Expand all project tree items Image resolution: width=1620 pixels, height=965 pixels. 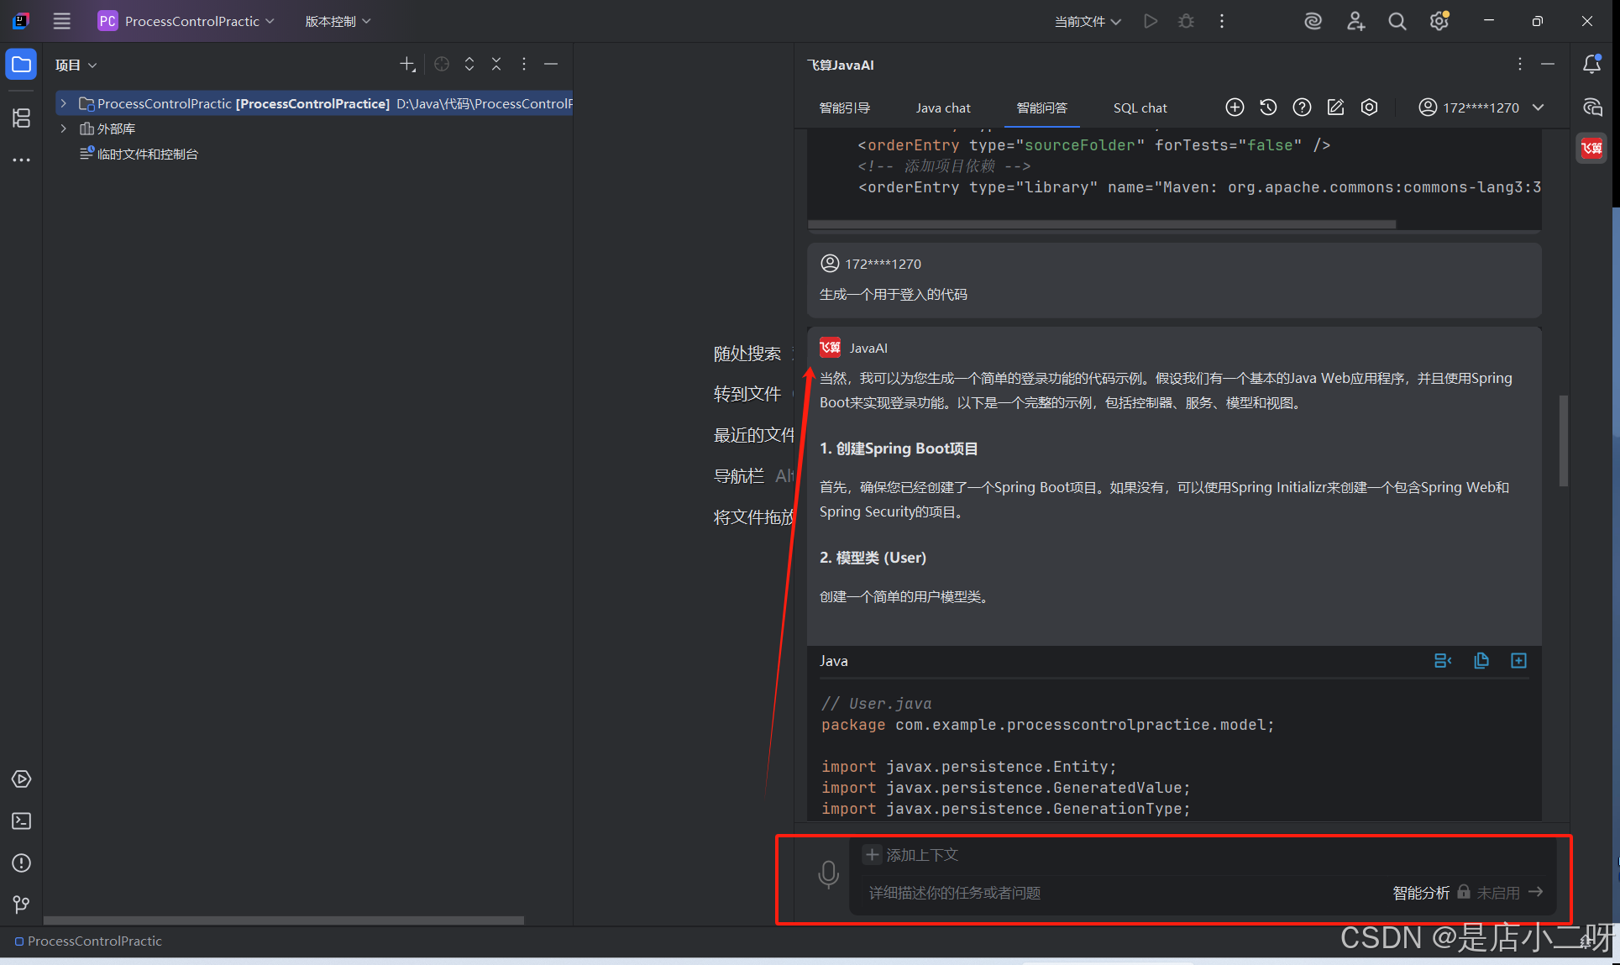(x=469, y=64)
